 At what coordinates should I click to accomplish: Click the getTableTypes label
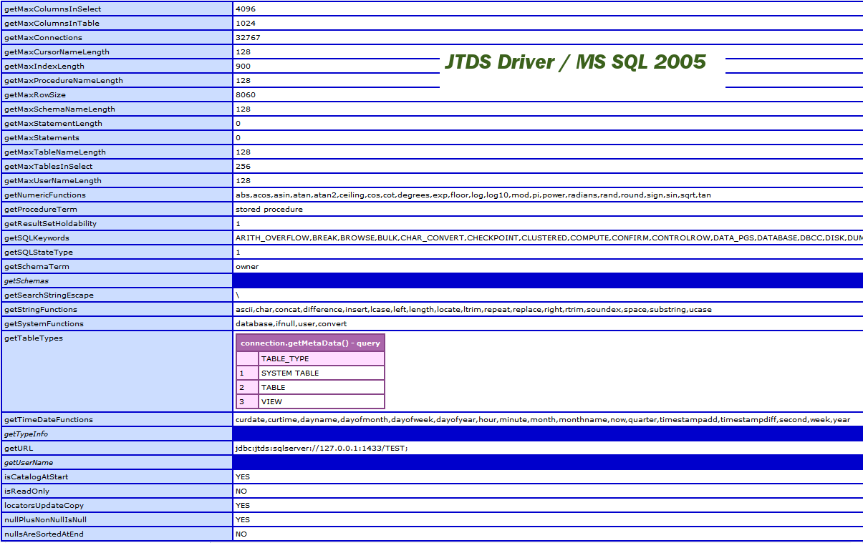click(34, 338)
